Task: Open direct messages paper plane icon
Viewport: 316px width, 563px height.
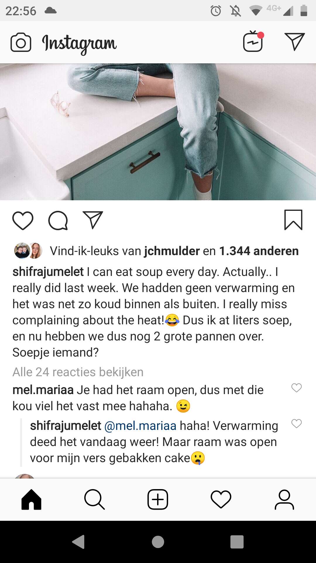Action: tap(294, 42)
